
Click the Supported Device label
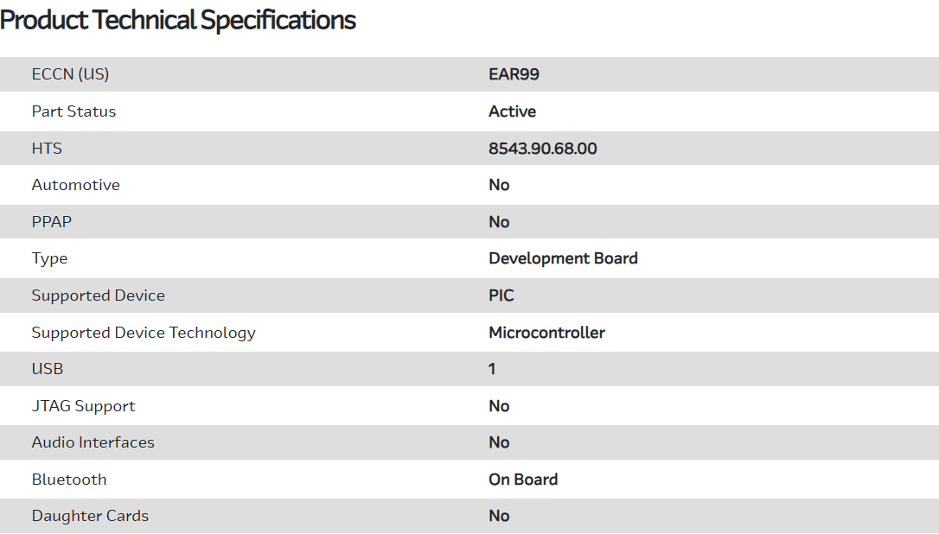pyautogui.click(x=98, y=296)
